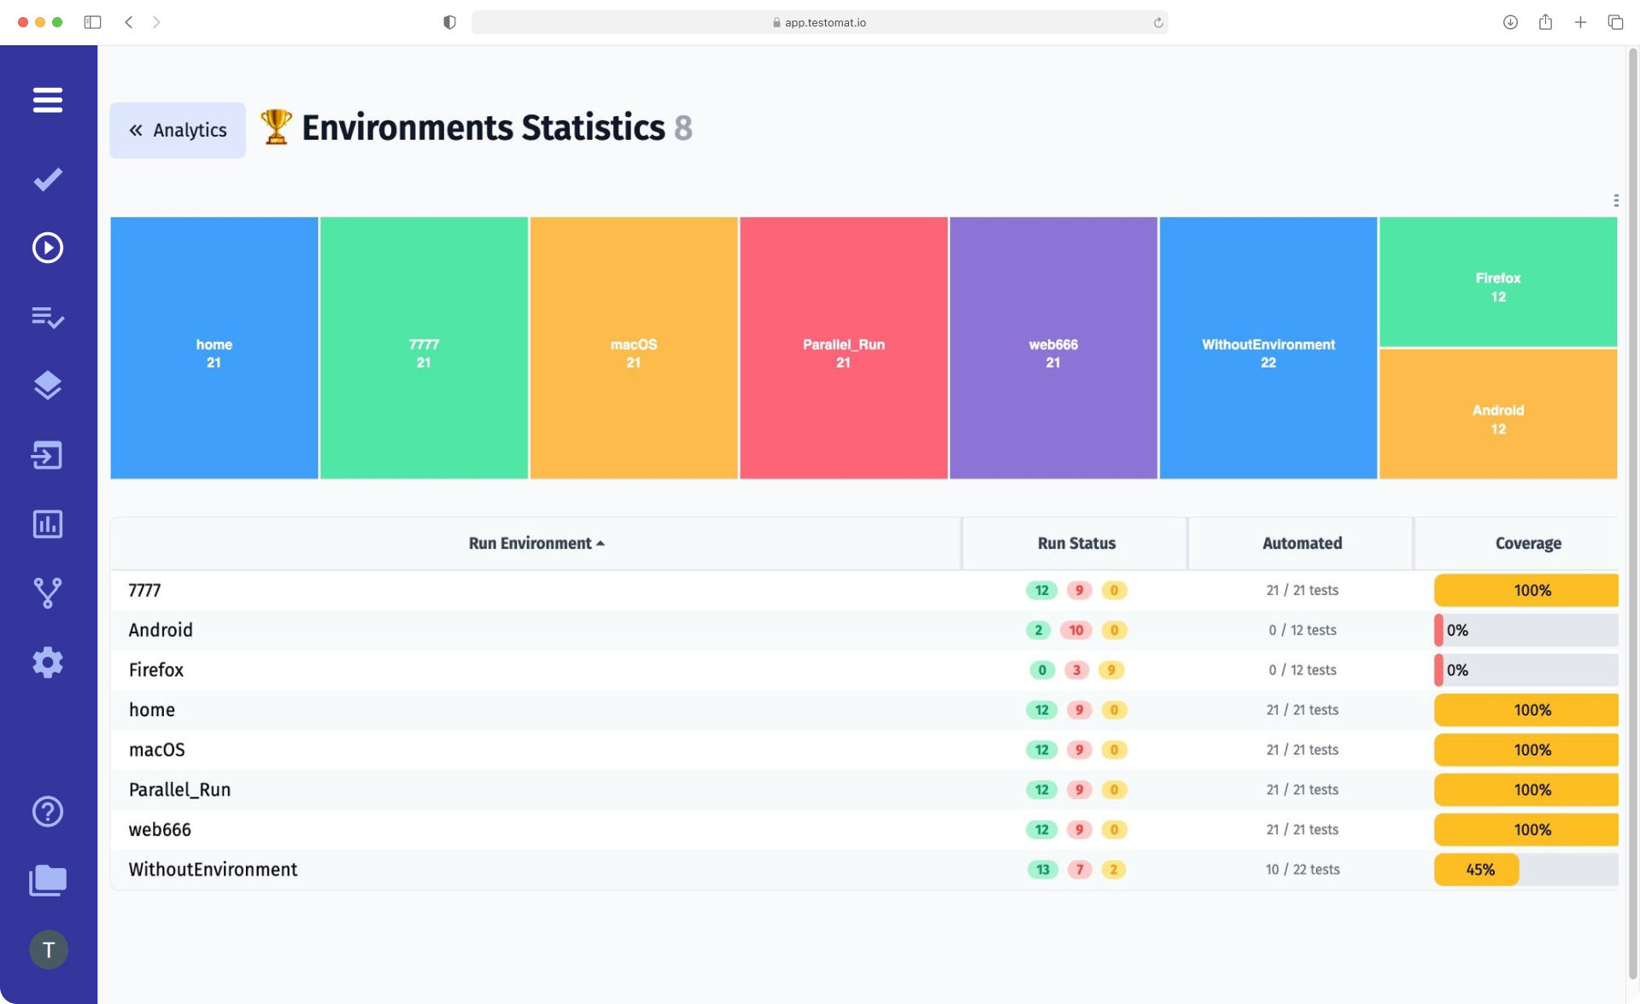Open the Test Plans list icon

pos(48,318)
